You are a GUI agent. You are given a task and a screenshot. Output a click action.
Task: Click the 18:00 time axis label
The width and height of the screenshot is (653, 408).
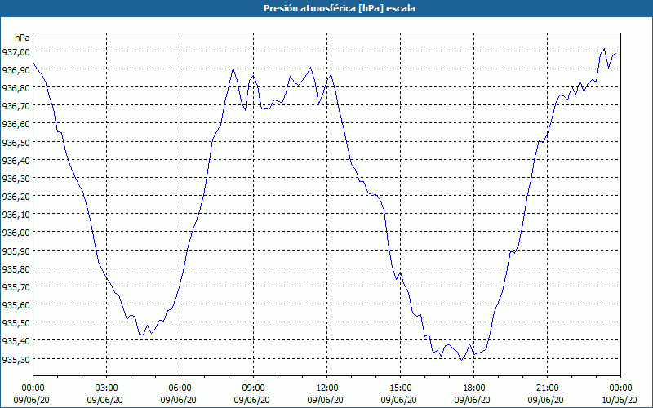pos(474,388)
